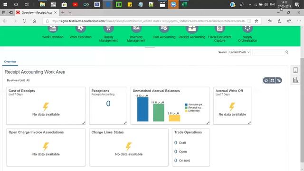Click the browser refresh icon

24,21
